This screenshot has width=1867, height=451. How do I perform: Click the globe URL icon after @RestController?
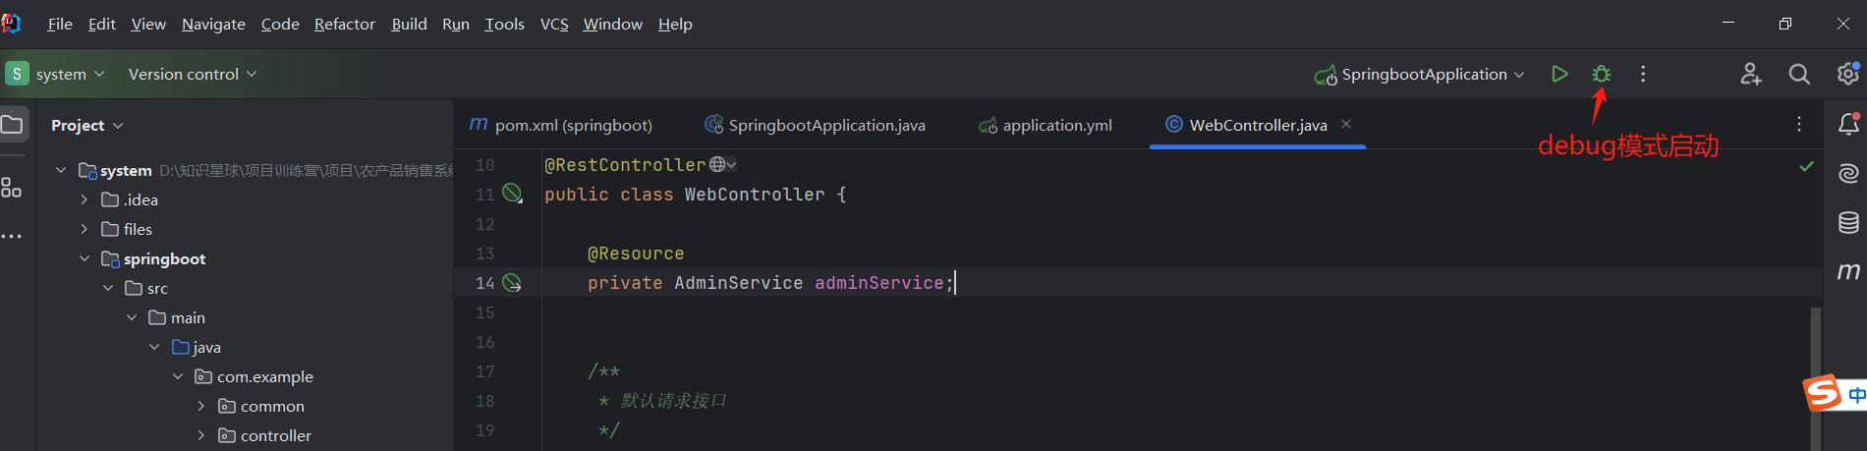pos(718,164)
